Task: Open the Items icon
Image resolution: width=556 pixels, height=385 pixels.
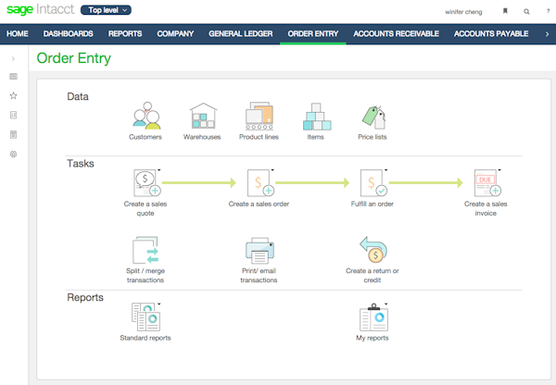Action: point(316,117)
